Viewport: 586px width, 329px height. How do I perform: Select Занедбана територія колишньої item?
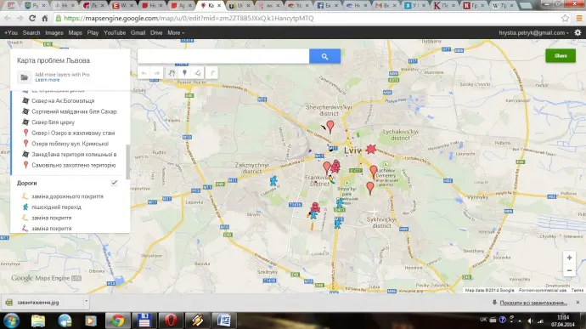74,154
